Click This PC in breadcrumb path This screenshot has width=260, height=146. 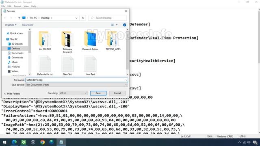tap(33, 18)
